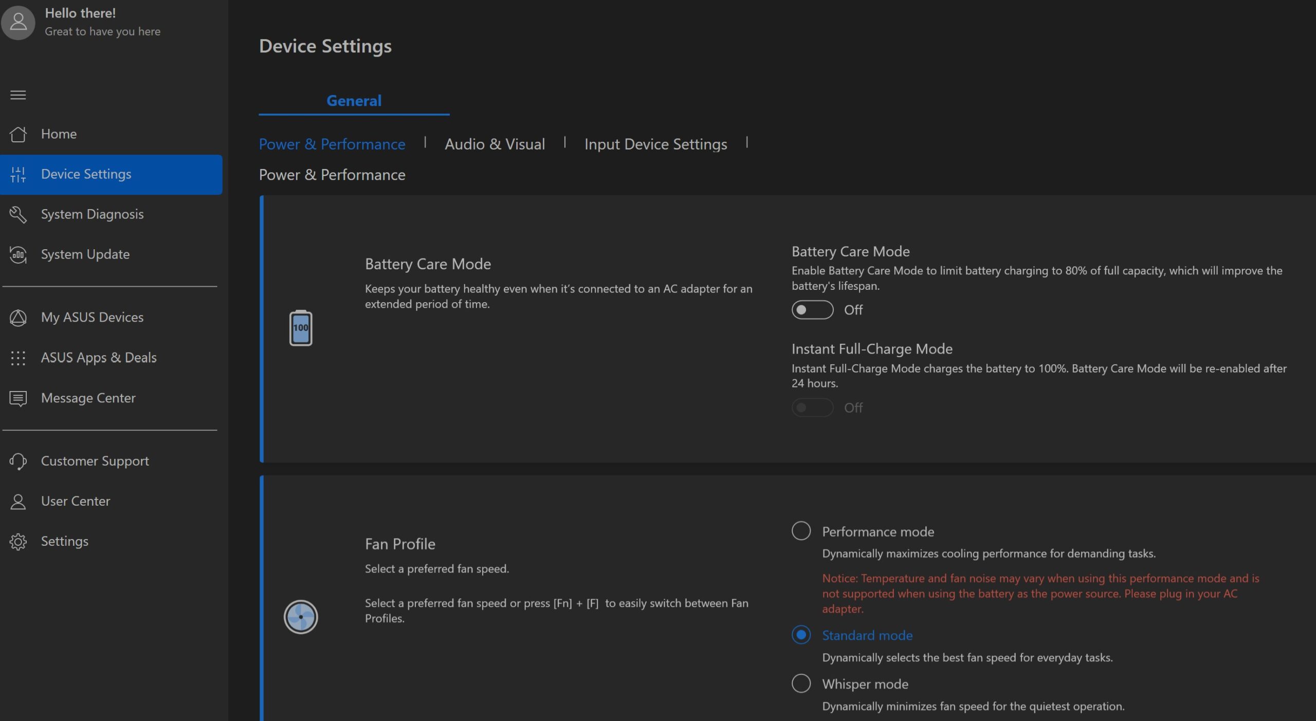This screenshot has width=1316, height=721.
Task: Switch to the General tab
Action: (x=354, y=101)
